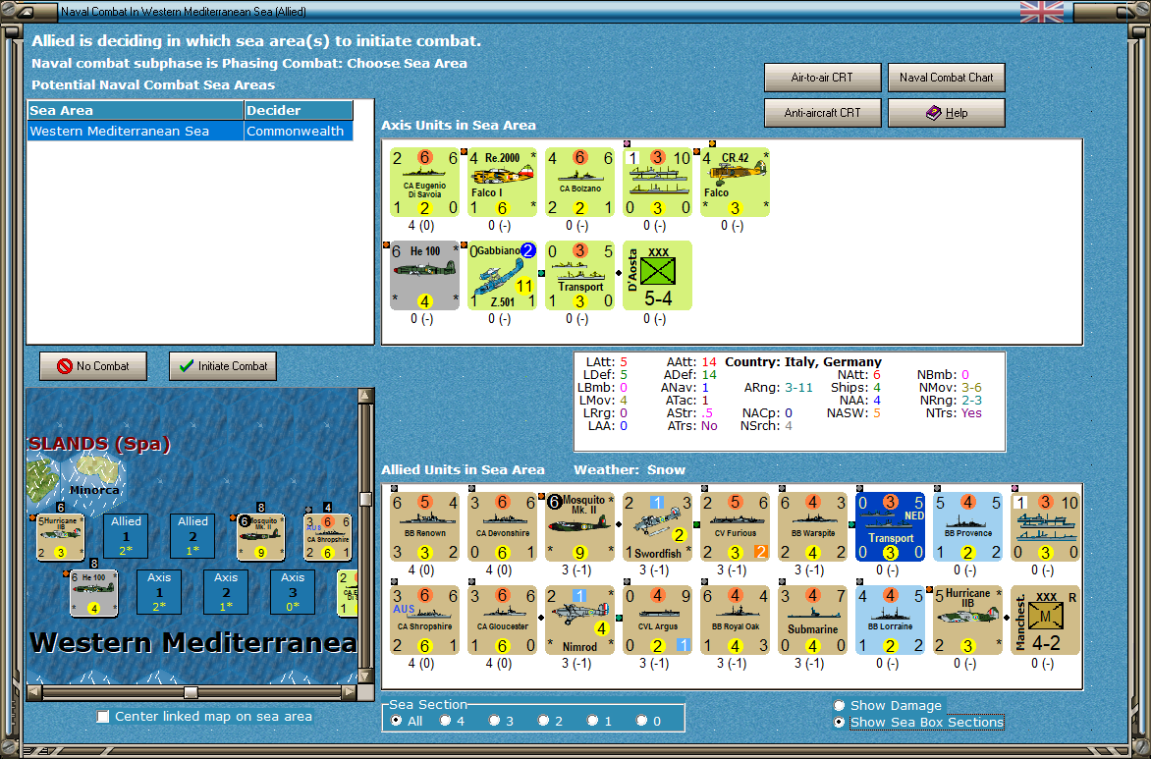Open the Help button

click(x=946, y=113)
